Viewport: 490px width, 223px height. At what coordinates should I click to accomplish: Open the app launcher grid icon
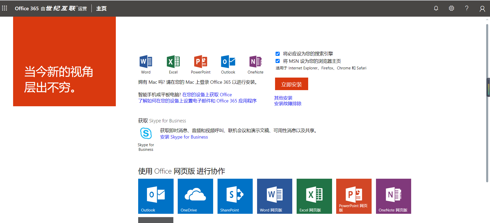point(5,8)
